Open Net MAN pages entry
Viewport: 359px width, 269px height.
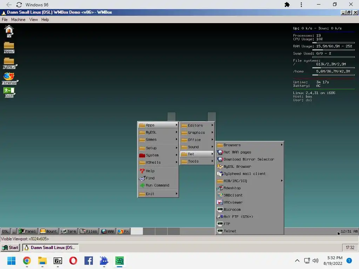[250, 152]
